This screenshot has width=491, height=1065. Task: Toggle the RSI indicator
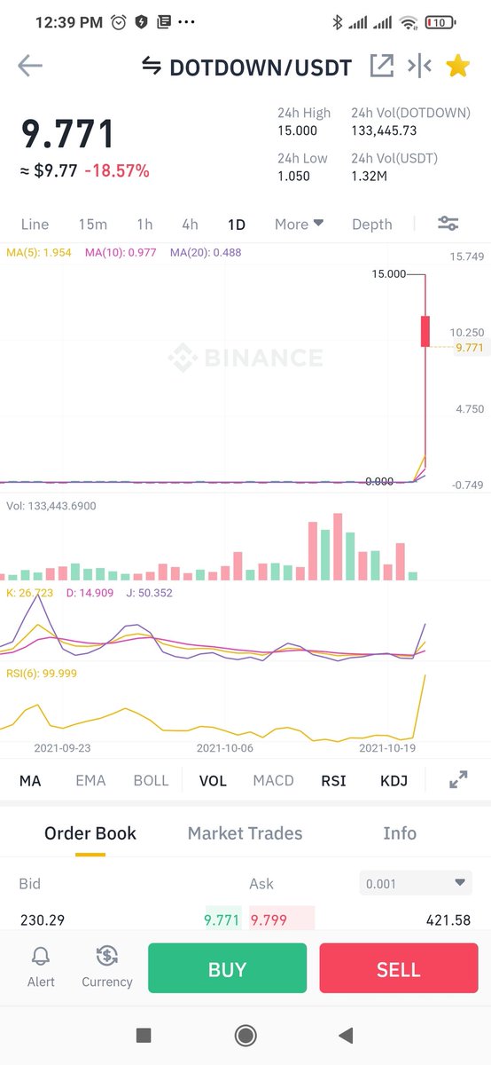[333, 781]
